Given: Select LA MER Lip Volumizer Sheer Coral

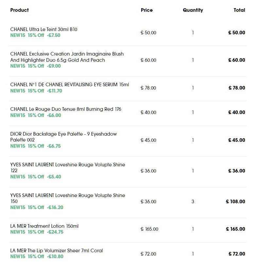Looking at the screenshot, I should (x=56, y=251).
